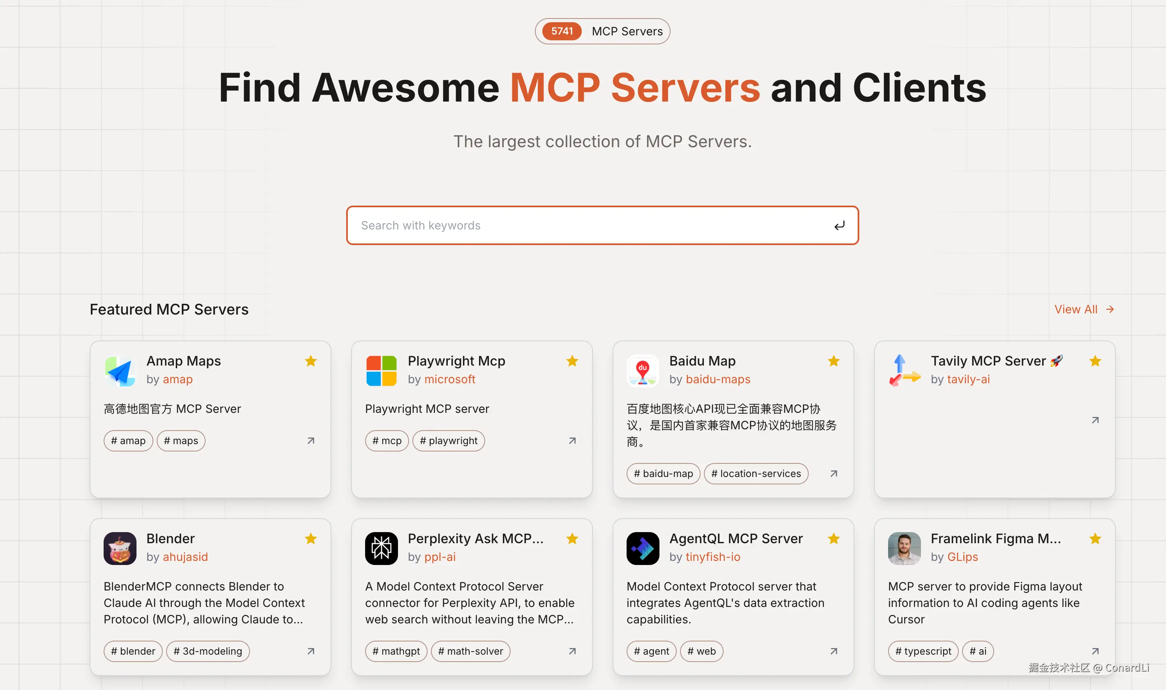Toggle the star on the Blender card
1166x690 pixels.
pyautogui.click(x=310, y=539)
